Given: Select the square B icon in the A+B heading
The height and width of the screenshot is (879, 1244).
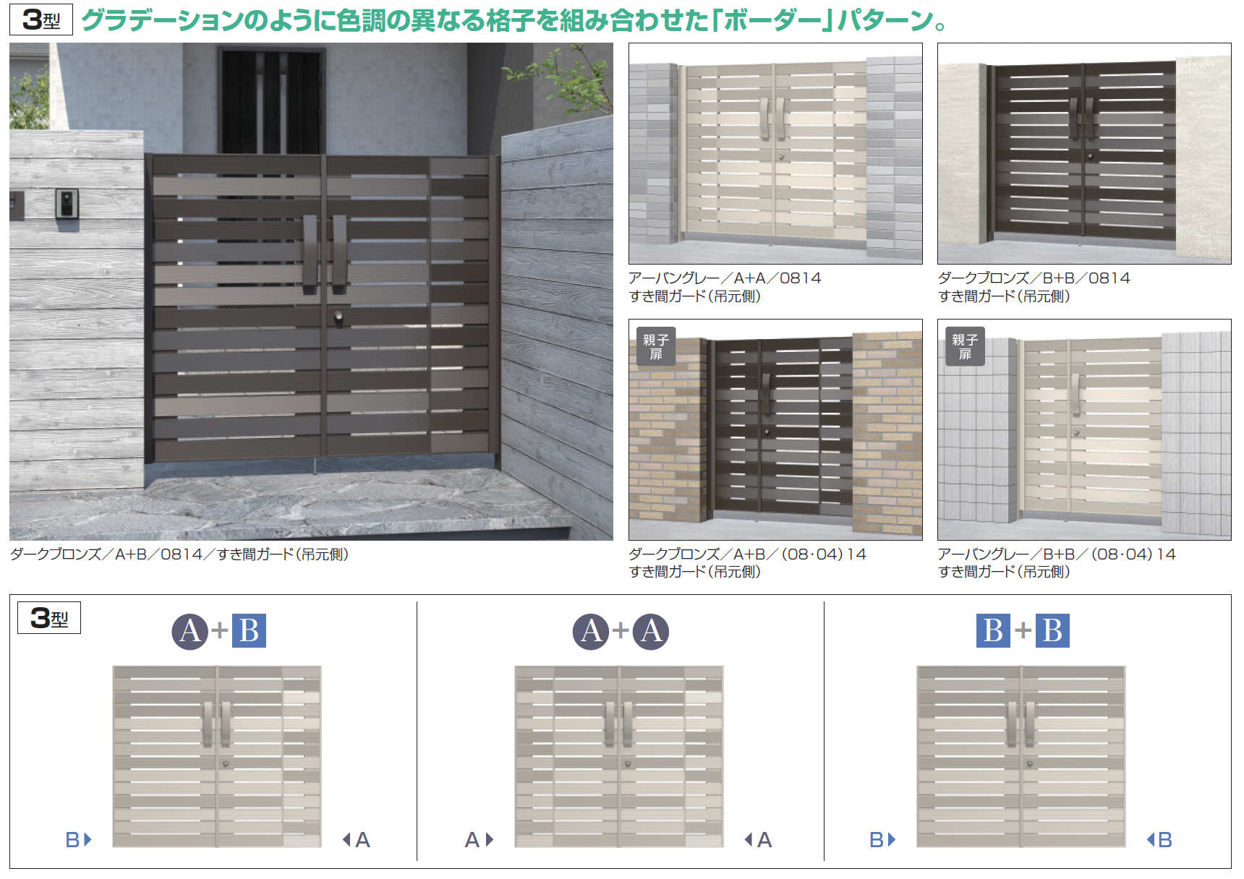Looking at the screenshot, I should pos(249,630).
